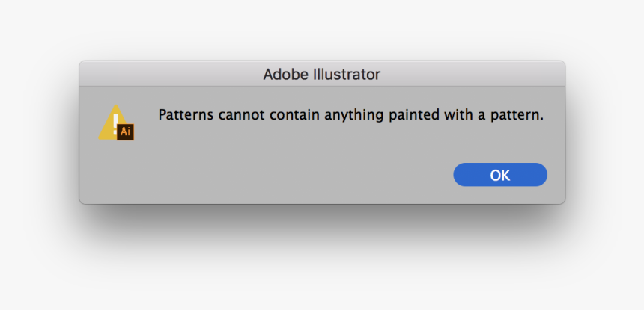Click the word "Adobe" in the title bar

(284, 75)
